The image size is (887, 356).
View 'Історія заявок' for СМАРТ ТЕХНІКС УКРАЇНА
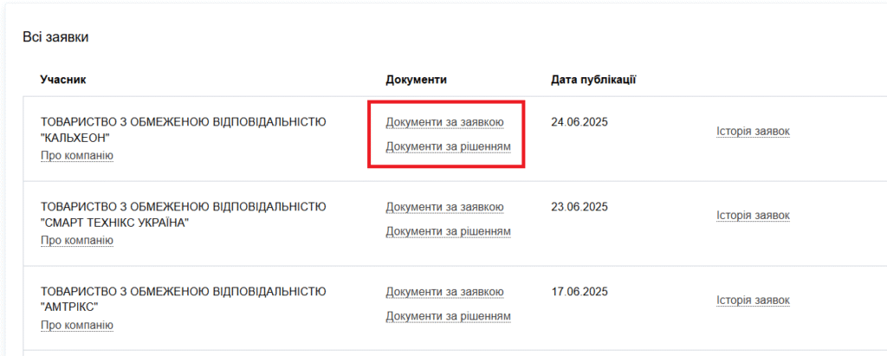[x=753, y=216]
